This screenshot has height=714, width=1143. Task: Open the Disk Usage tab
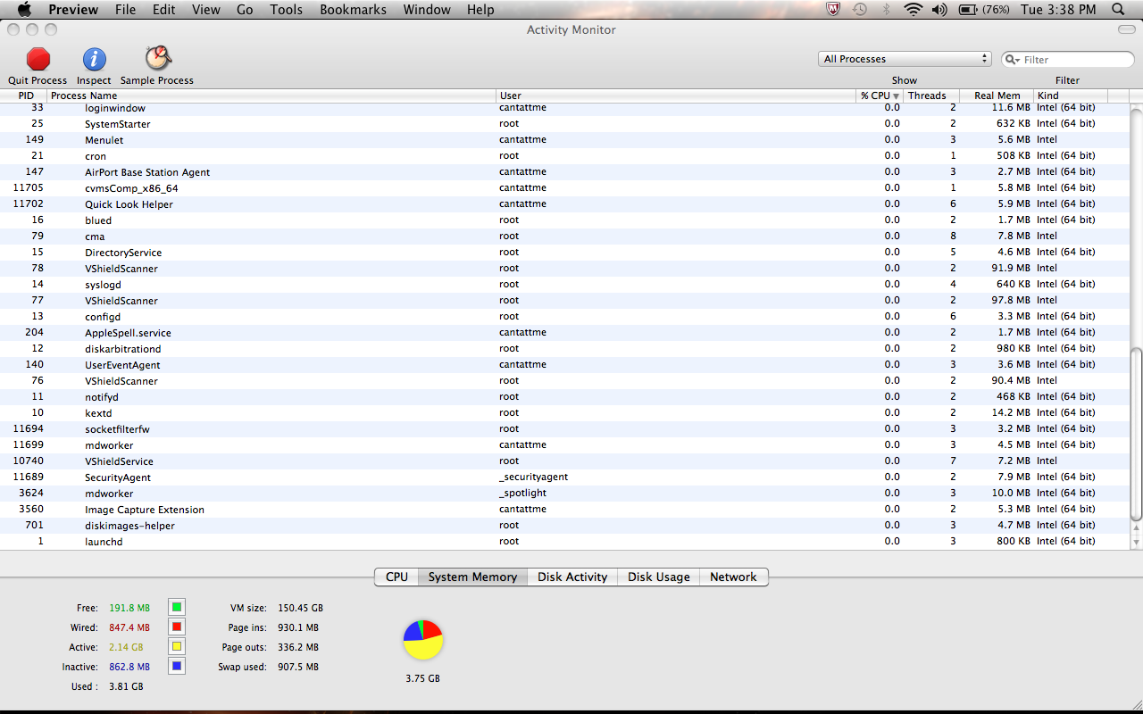click(x=658, y=577)
